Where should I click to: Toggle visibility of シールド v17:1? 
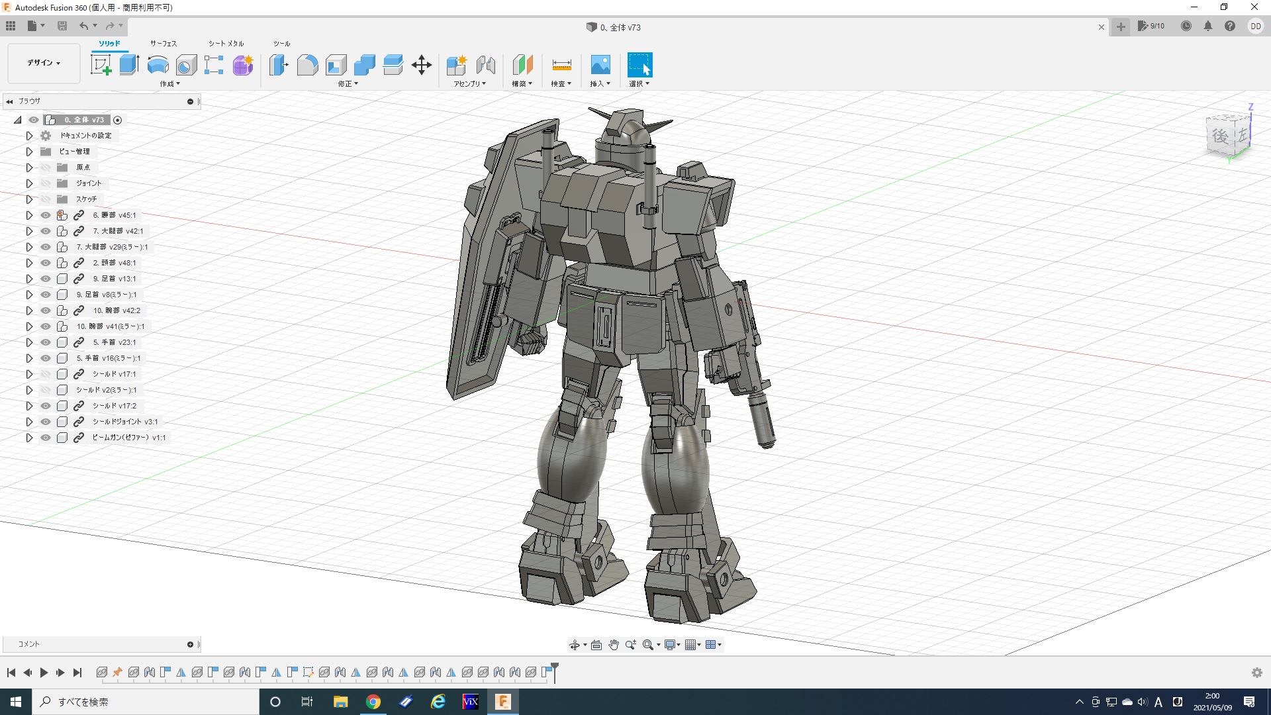click(x=46, y=374)
